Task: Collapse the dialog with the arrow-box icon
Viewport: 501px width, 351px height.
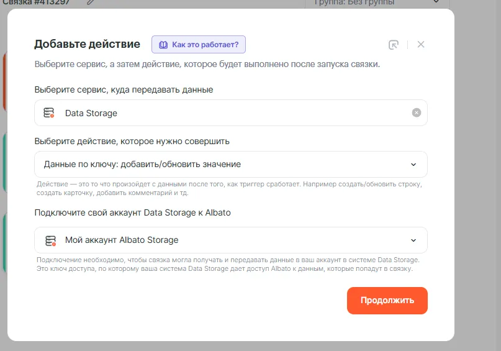Action: tap(393, 45)
